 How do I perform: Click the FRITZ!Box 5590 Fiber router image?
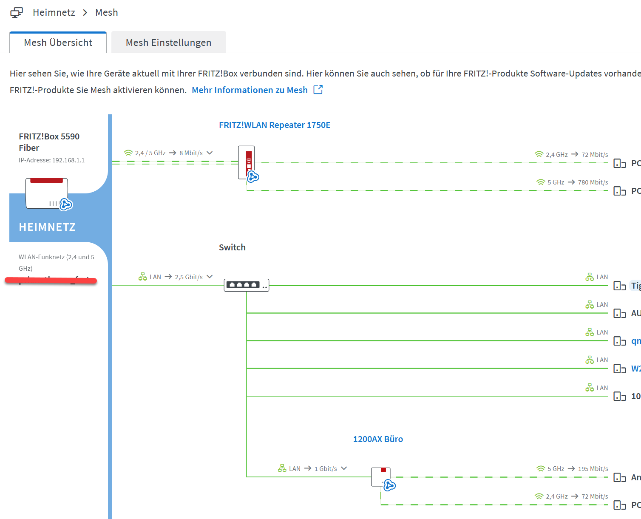pyautogui.click(x=47, y=193)
